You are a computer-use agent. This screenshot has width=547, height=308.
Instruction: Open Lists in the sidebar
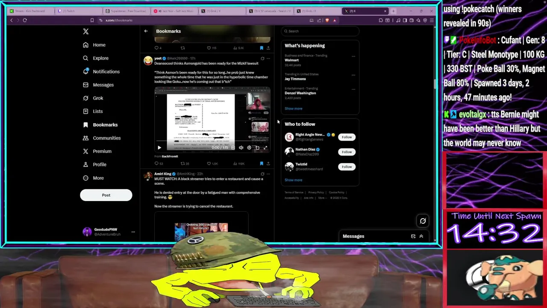pos(93,111)
